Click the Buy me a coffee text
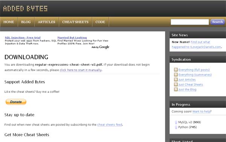 tap(48, 92)
